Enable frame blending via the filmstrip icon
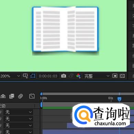 12,96
